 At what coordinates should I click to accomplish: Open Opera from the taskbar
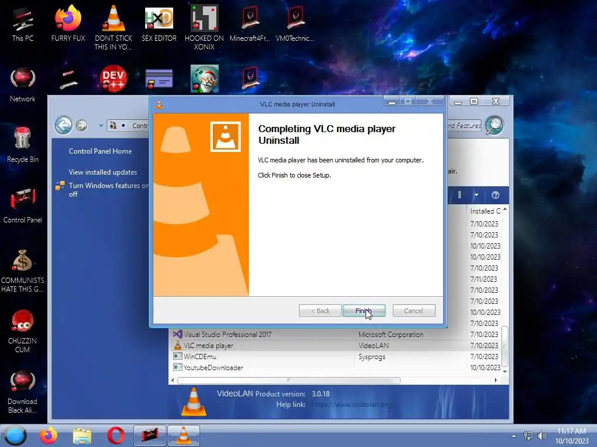(x=116, y=435)
